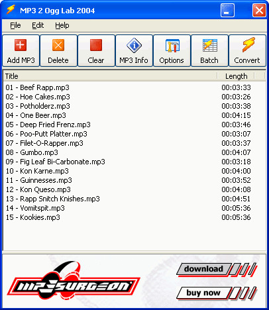Click the Delete toolbar icon
This screenshot has height=310, width=269.
click(x=58, y=51)
